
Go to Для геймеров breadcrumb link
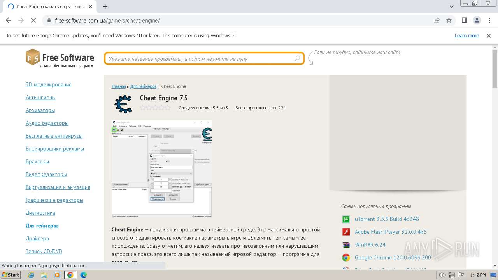pos(143,86)
